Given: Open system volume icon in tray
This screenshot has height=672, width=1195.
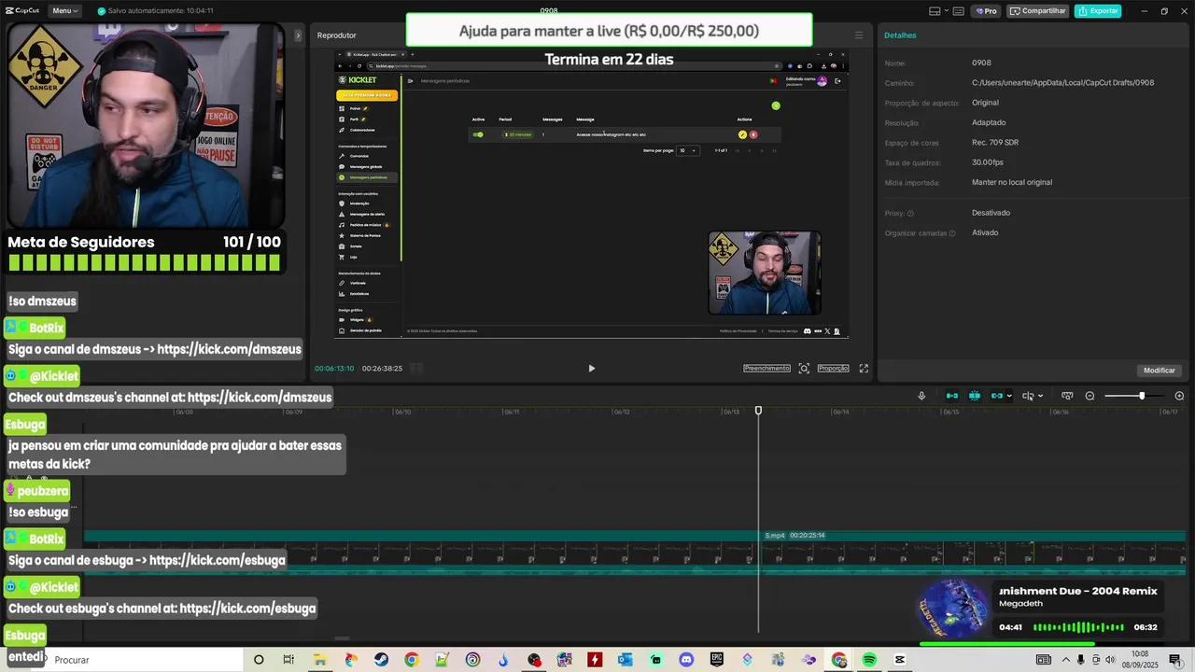Looking at the screenshot, I should click(1110, 660).
